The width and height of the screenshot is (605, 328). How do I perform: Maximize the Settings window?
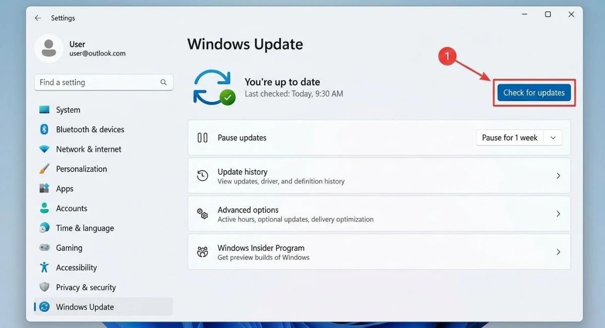[x=548, y=15]
